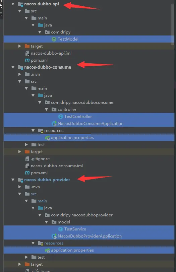
Task: Click the NacosDubboProviderApplication run icon
Action: 54,236
